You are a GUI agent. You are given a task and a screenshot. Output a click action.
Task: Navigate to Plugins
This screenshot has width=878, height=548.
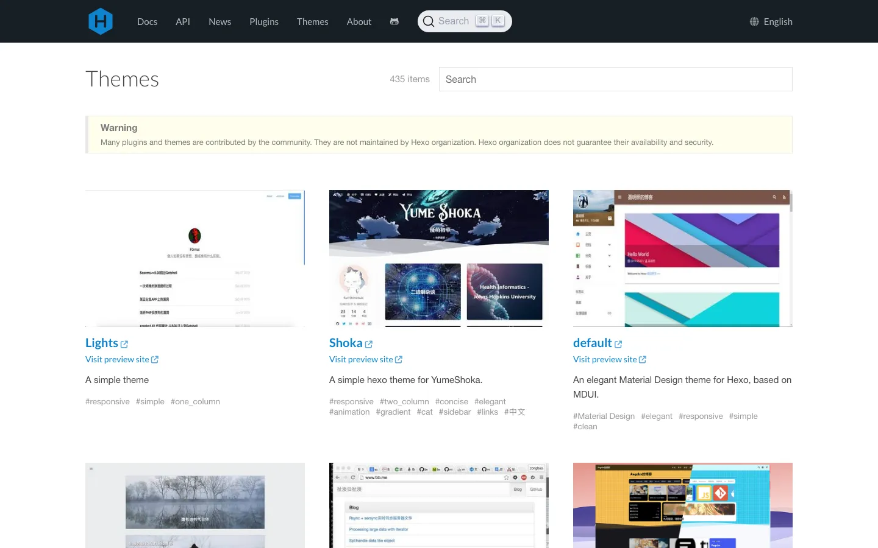click(264, 21)
